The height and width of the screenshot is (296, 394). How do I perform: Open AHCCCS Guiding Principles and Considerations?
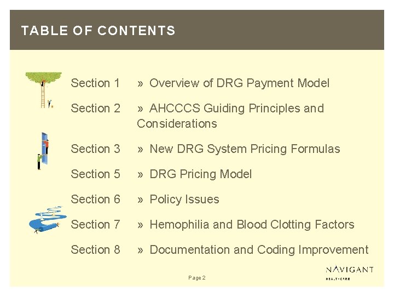[x=230, y=116]
